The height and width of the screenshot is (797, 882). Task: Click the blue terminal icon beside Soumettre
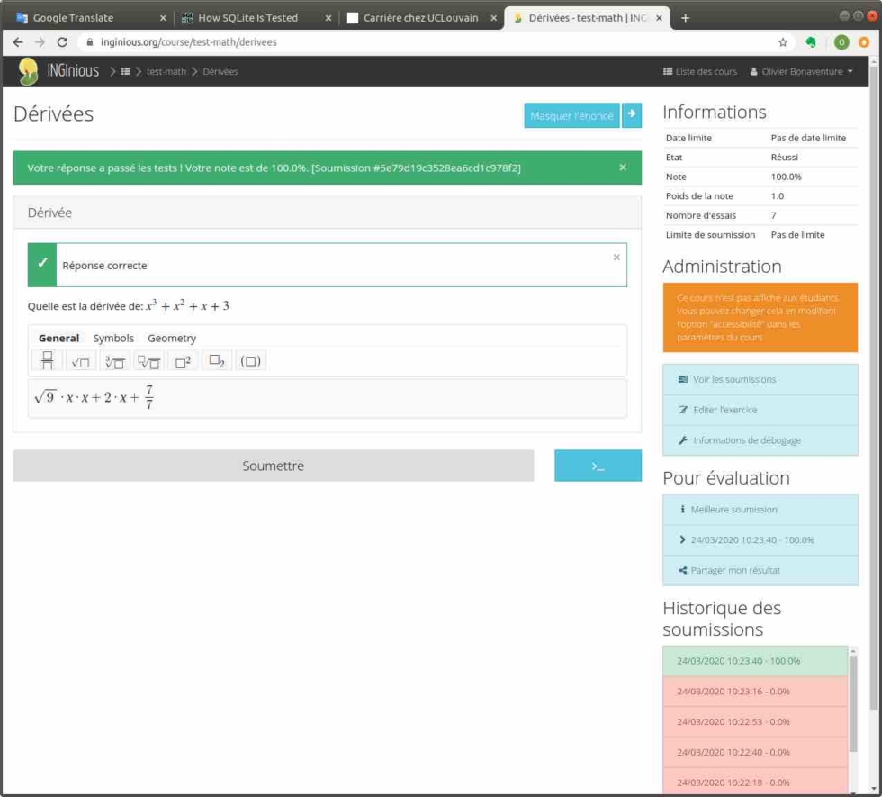click(598, 466)
